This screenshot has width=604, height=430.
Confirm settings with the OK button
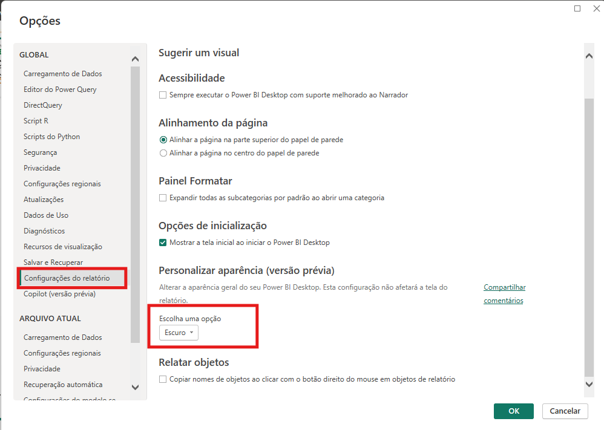(513, 411)
